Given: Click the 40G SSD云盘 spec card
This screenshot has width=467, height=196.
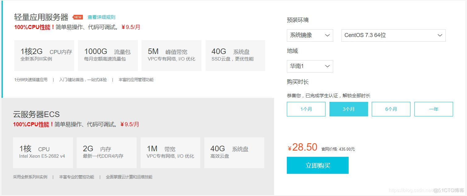Looking at the screenshot, I should [235, 56].
